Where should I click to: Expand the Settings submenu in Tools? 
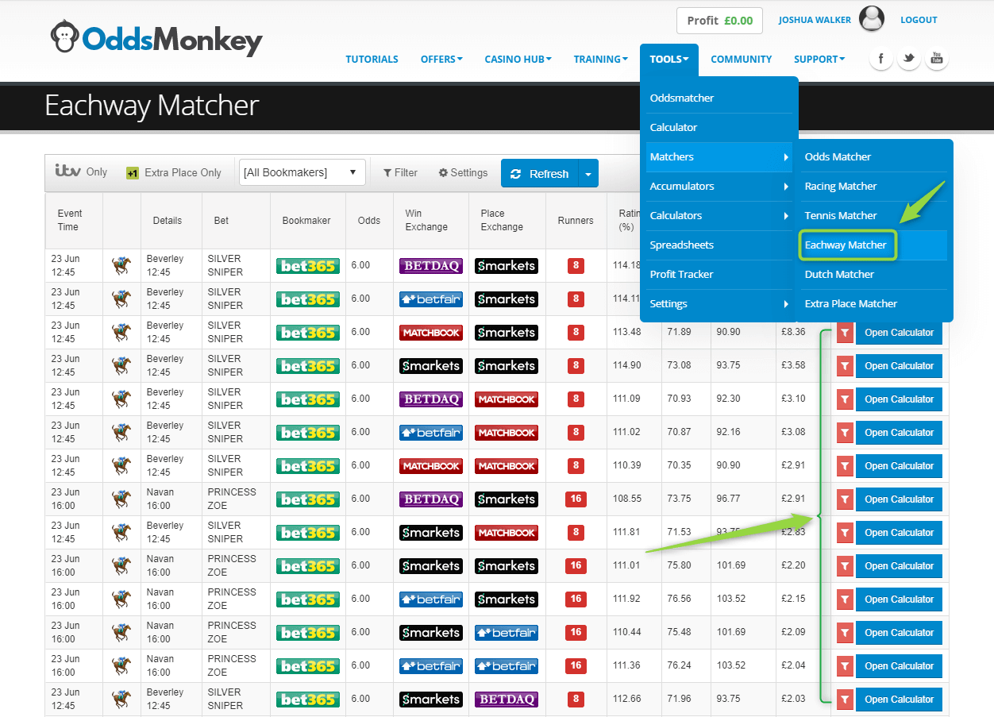click(x=719, y=303)
